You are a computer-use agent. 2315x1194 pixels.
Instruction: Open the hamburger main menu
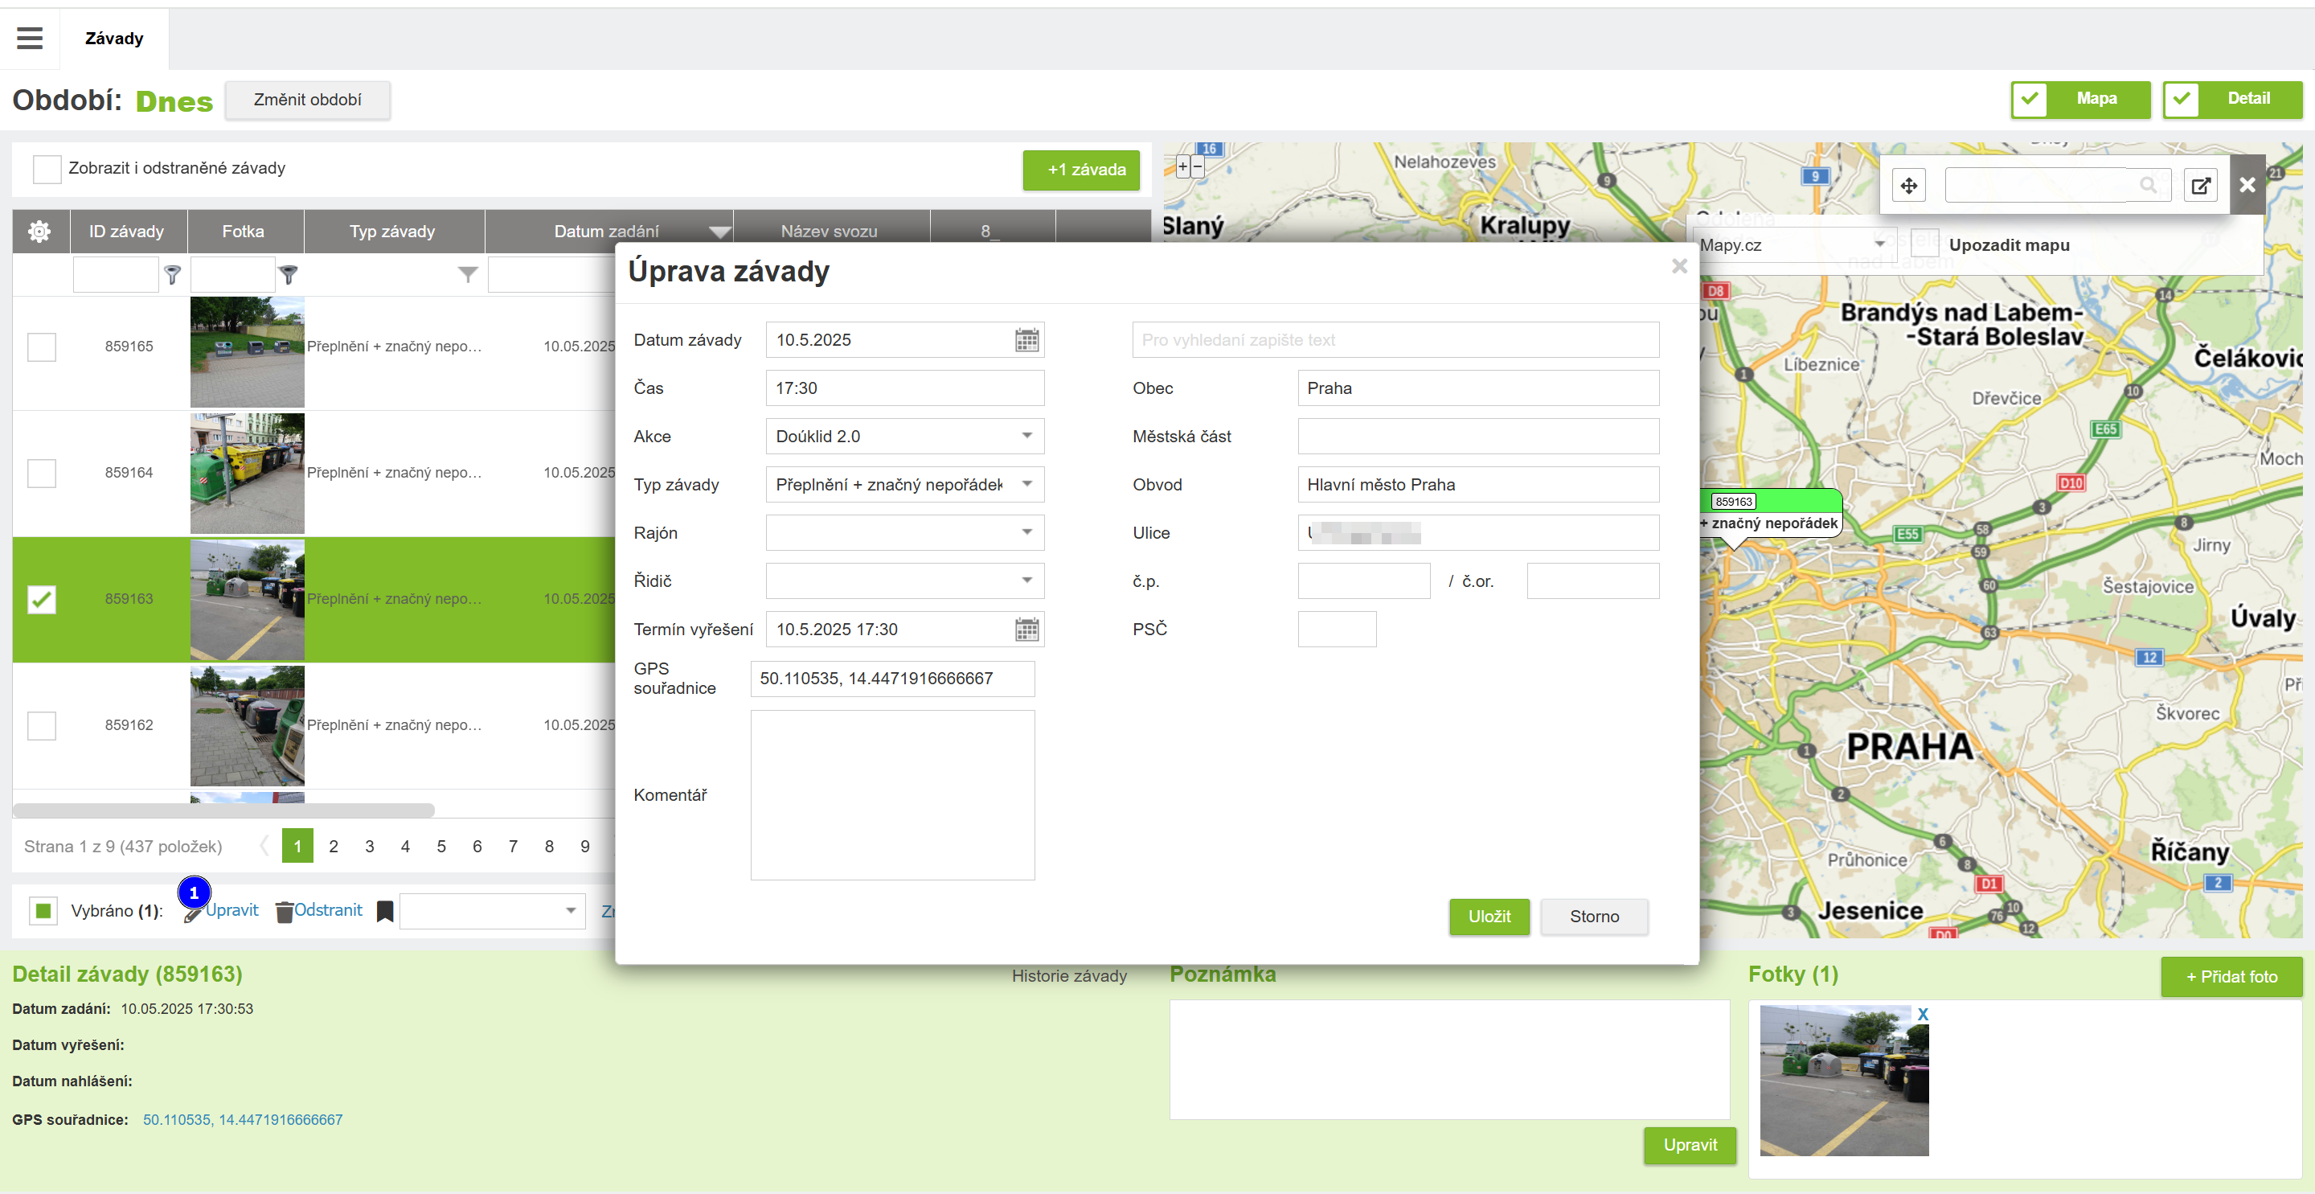(x=30, y=38)
